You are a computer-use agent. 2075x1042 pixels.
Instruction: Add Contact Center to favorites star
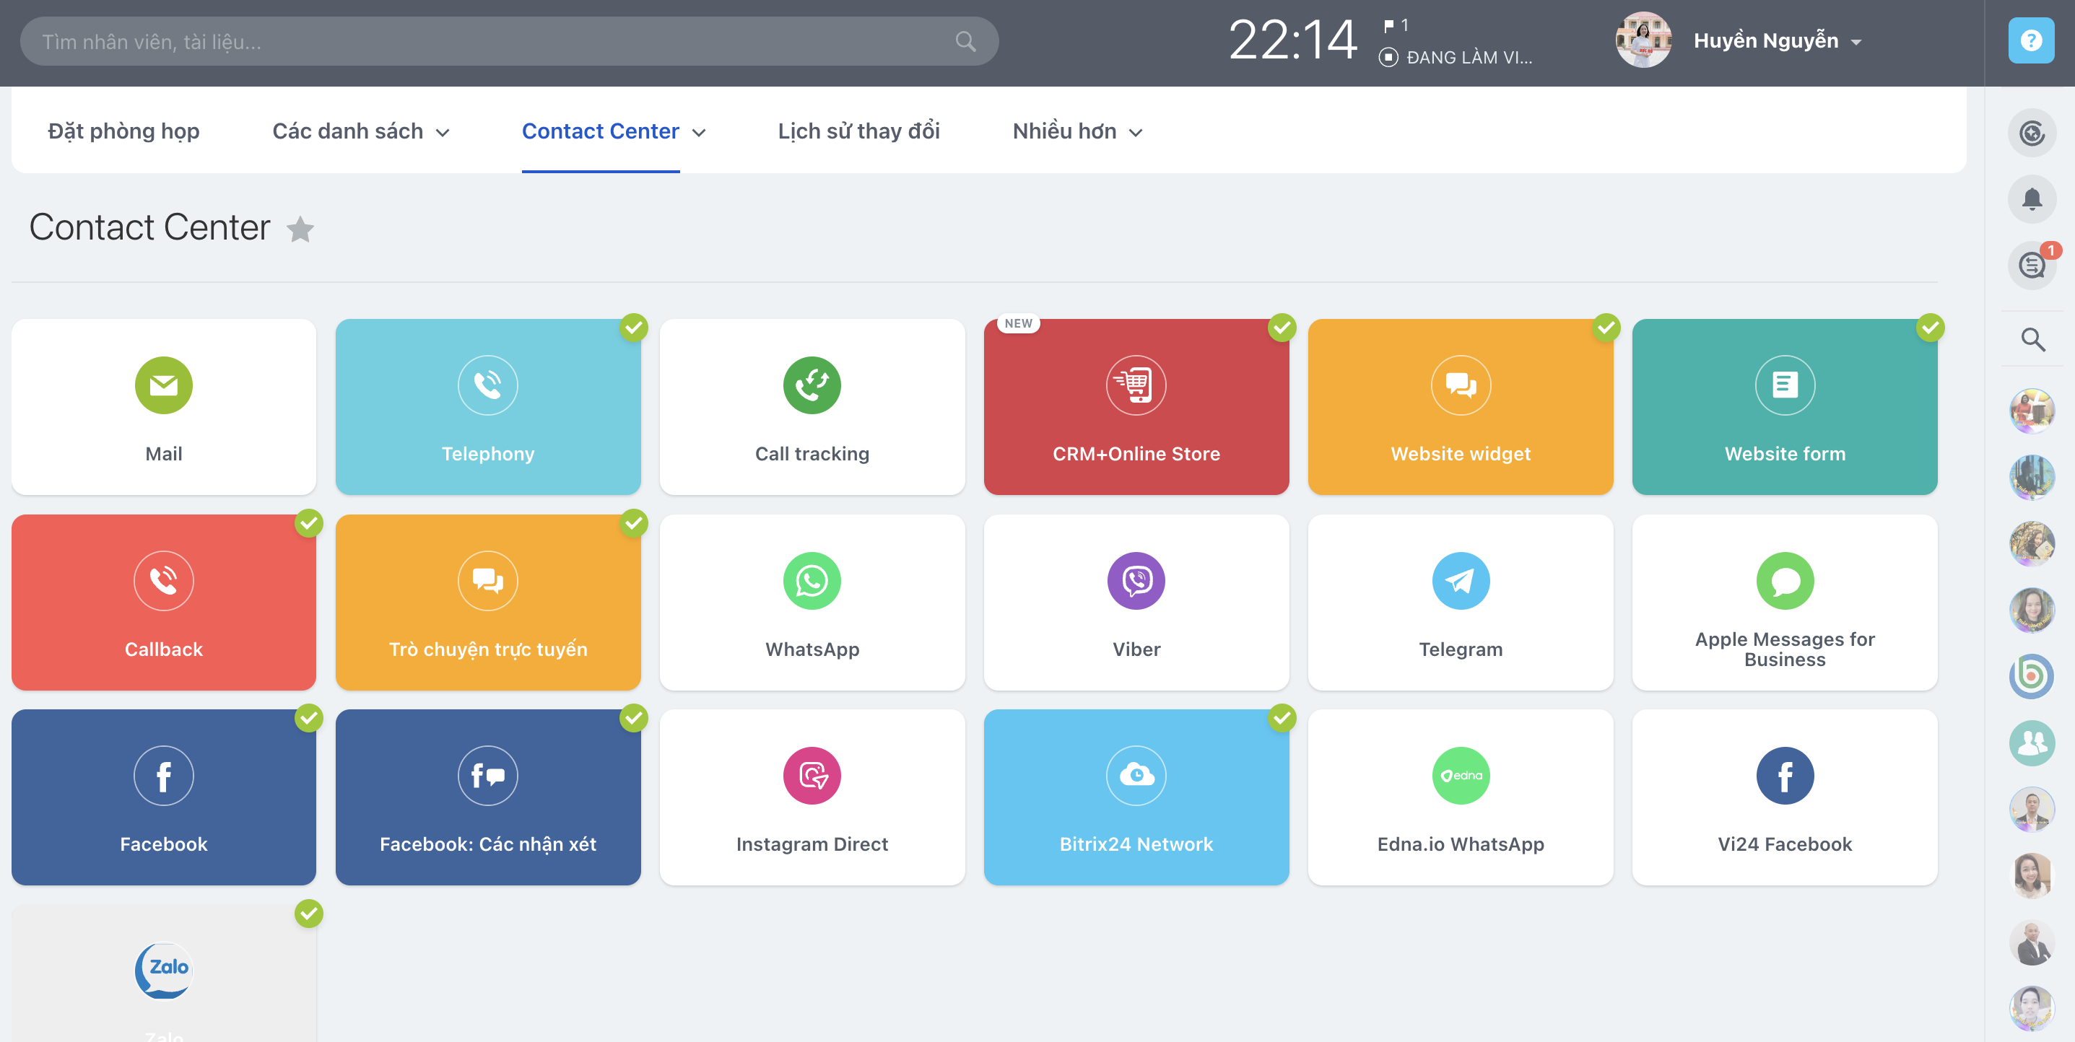pyautogui.click(x=300, y=229)
